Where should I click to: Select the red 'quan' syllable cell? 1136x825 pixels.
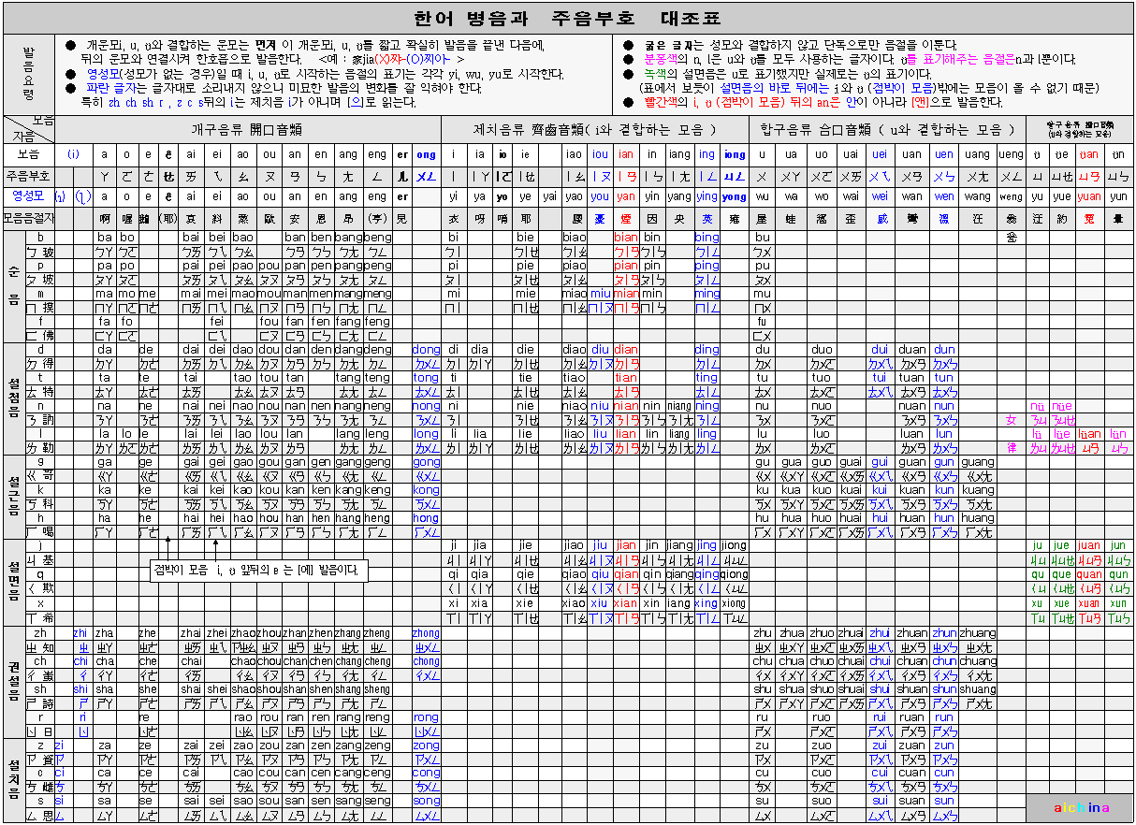click(x=1089, y=574)
